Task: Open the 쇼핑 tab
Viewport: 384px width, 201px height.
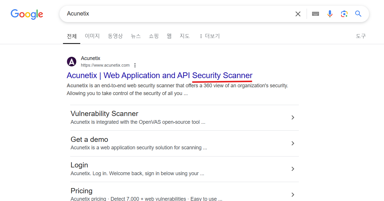Action: (154, 36)
